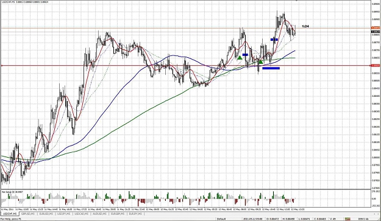Click the red price label on scale
The height and width of the screenshot is (221, 381).
pos(376,66)
